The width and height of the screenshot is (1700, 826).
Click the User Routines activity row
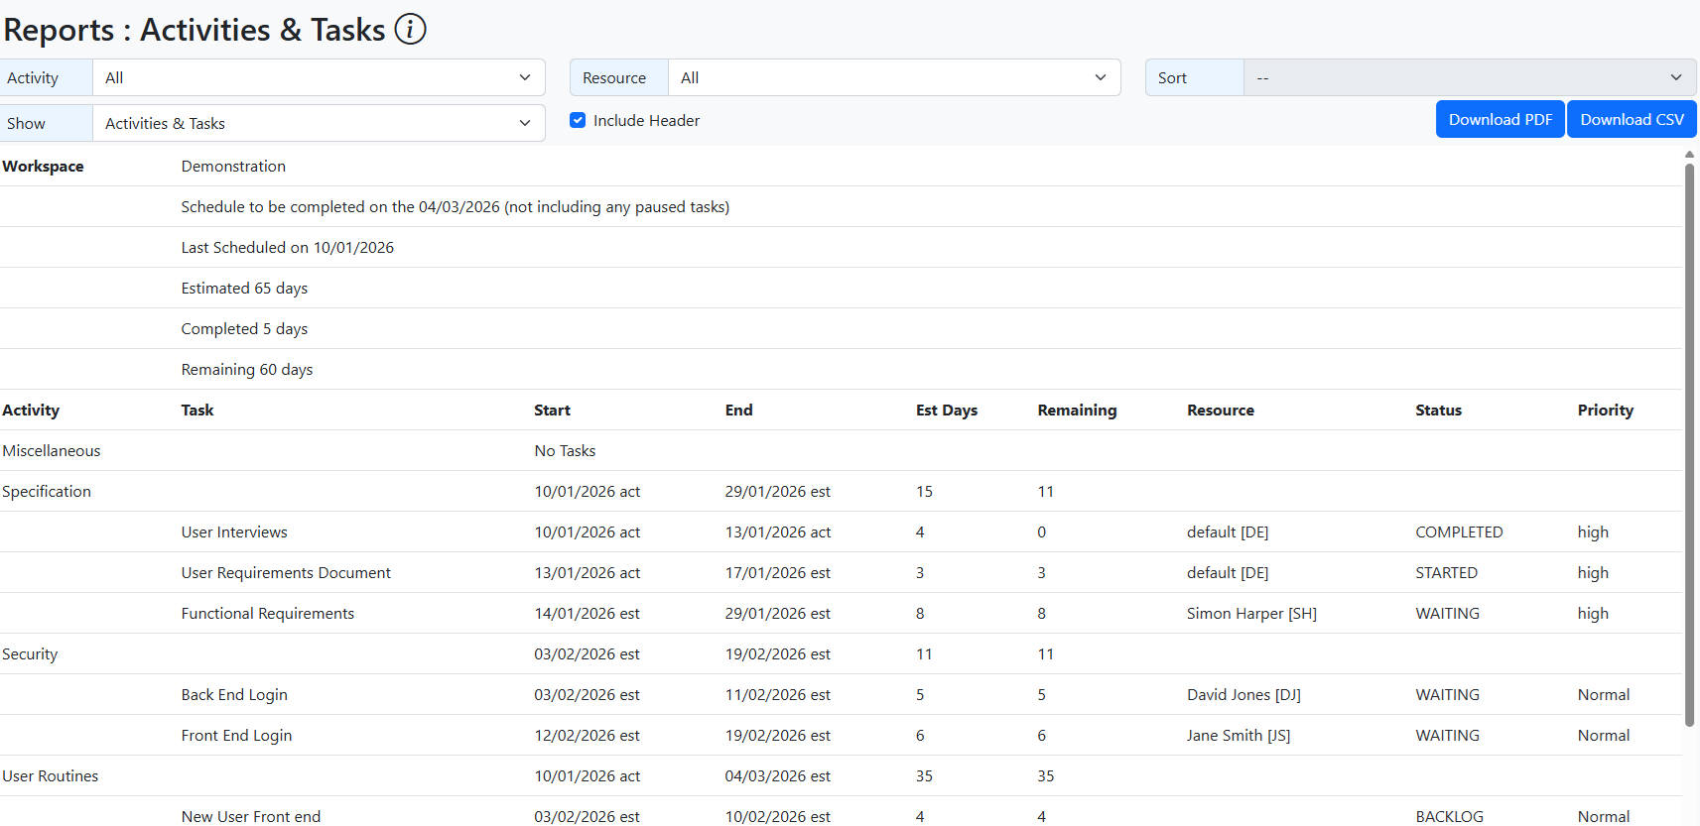(x=51, y=776)
